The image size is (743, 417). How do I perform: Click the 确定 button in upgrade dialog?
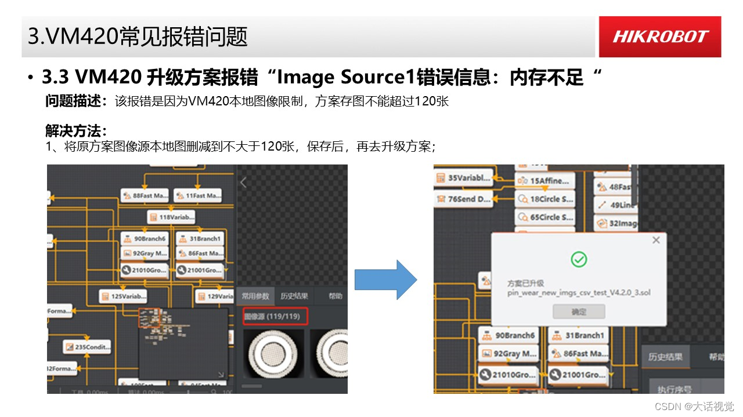[x=579, y=312]
